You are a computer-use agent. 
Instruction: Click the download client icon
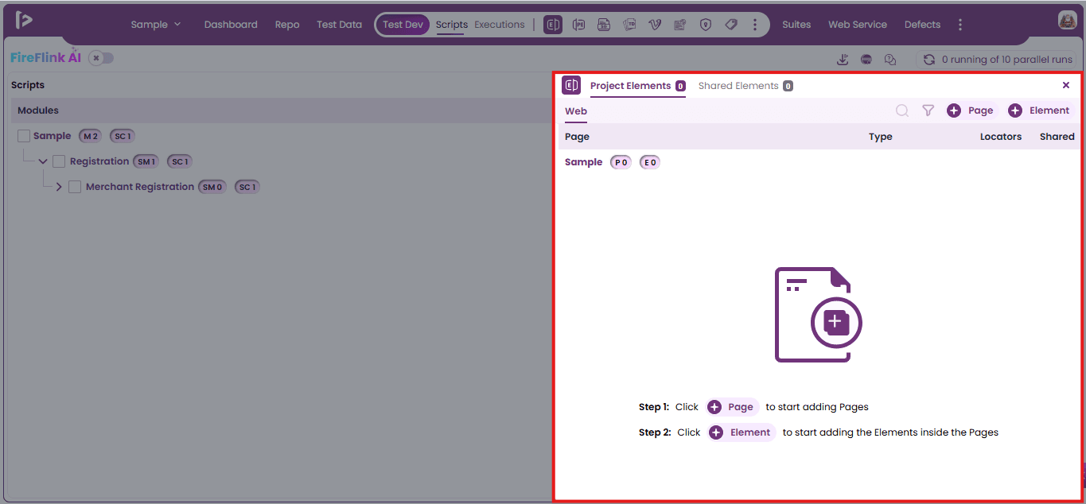(x=843, y=60)
